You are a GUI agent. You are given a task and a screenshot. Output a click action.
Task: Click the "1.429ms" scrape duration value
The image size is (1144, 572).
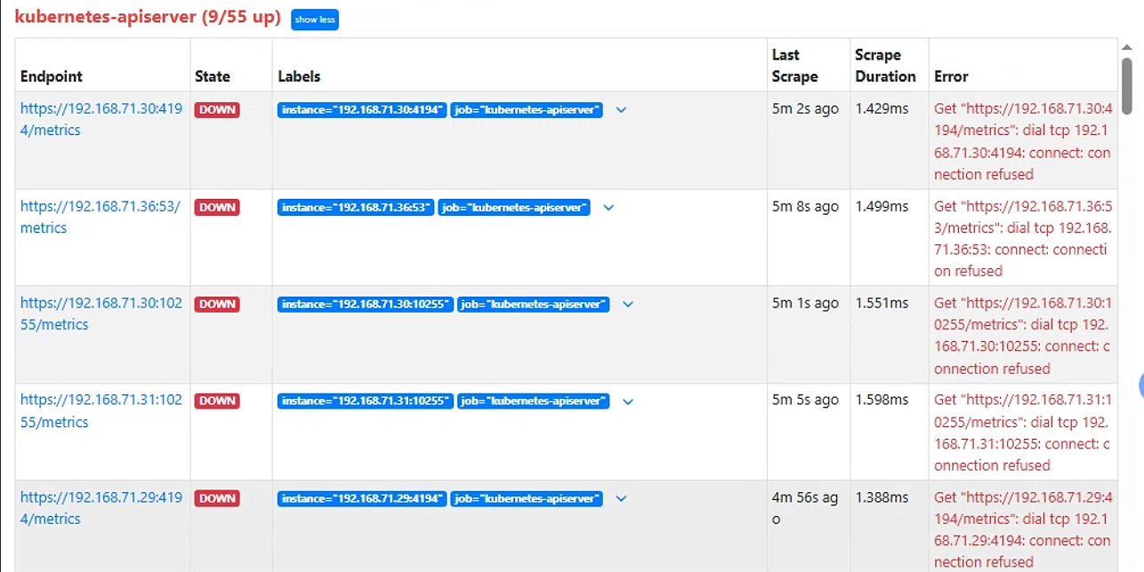pyautogui.click(x=882, y=108)
